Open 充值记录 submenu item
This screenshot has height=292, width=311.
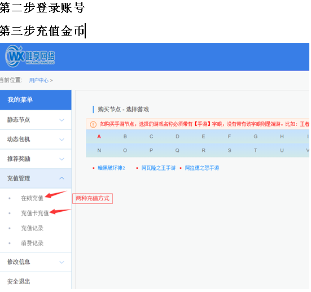click(32, 228)
